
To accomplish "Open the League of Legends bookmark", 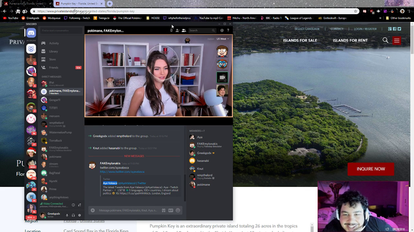I will coord(299,18).
